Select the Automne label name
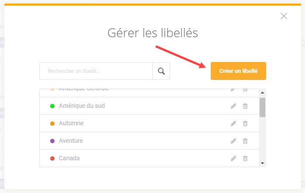The width and height of the screenshot is (305, 193). 71,123
